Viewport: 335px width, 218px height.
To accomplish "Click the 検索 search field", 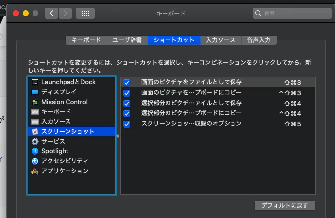I will (292, 13).
